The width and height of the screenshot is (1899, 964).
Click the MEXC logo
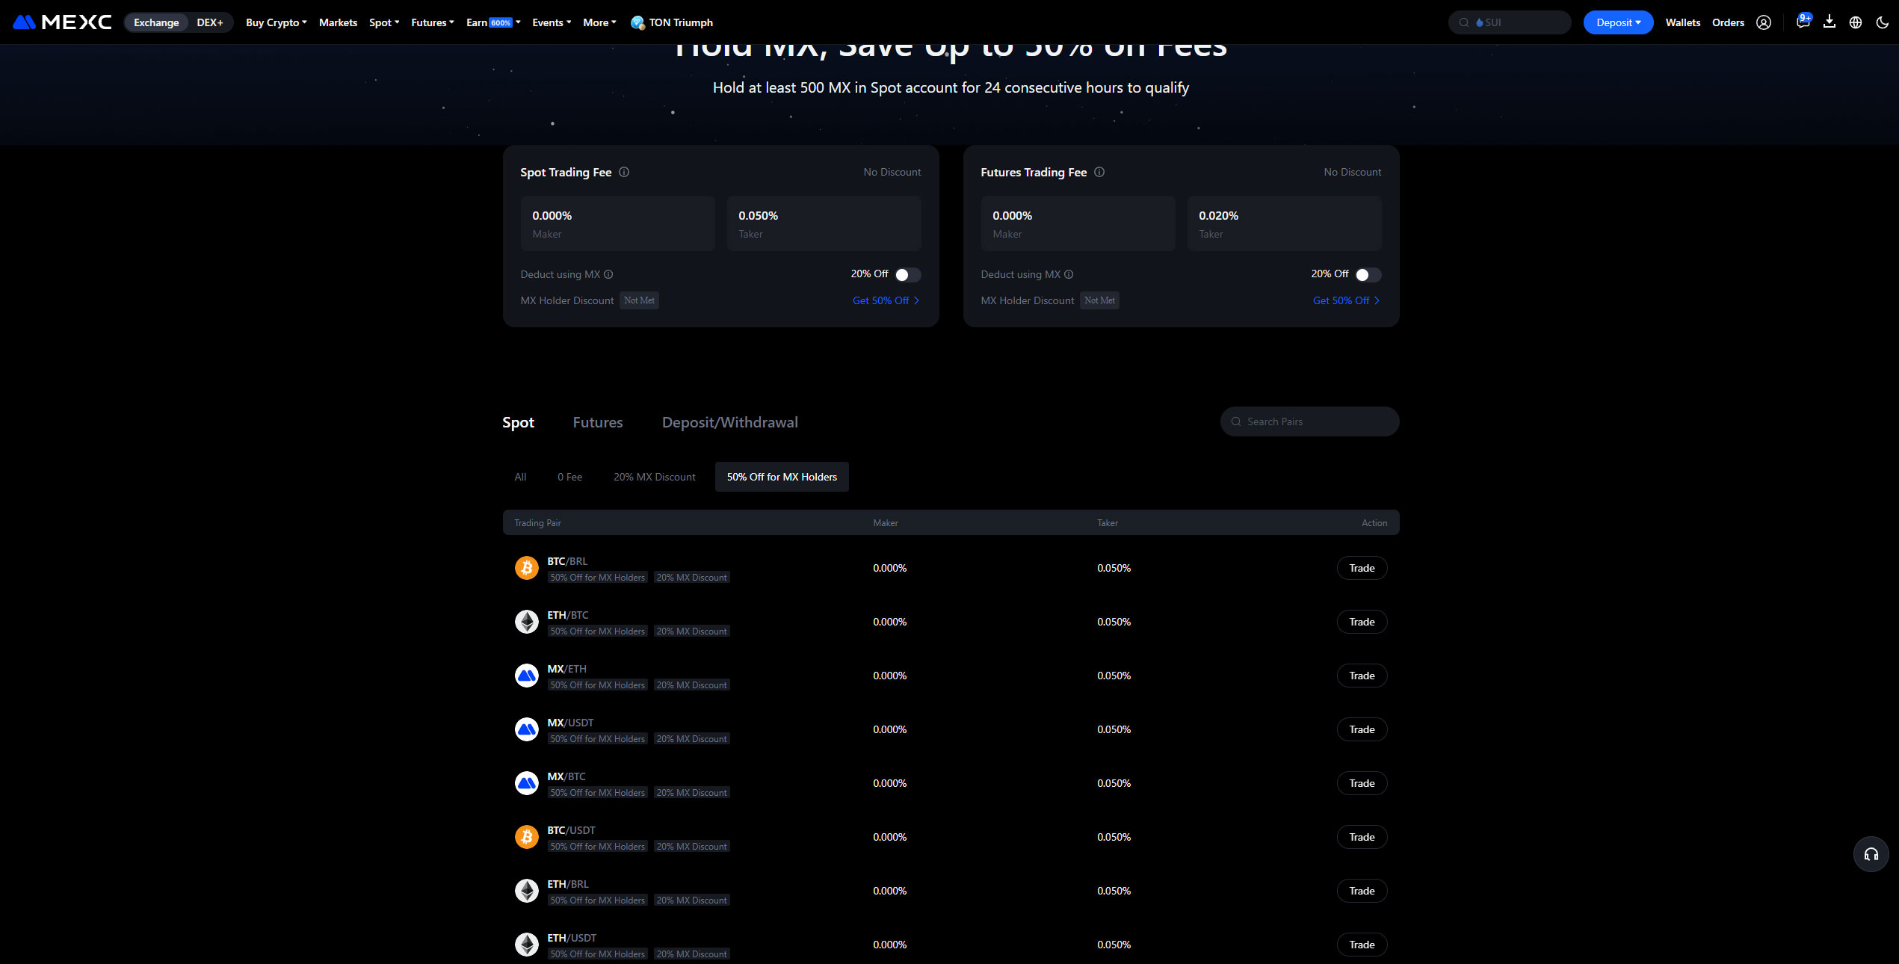click(62, 22)
